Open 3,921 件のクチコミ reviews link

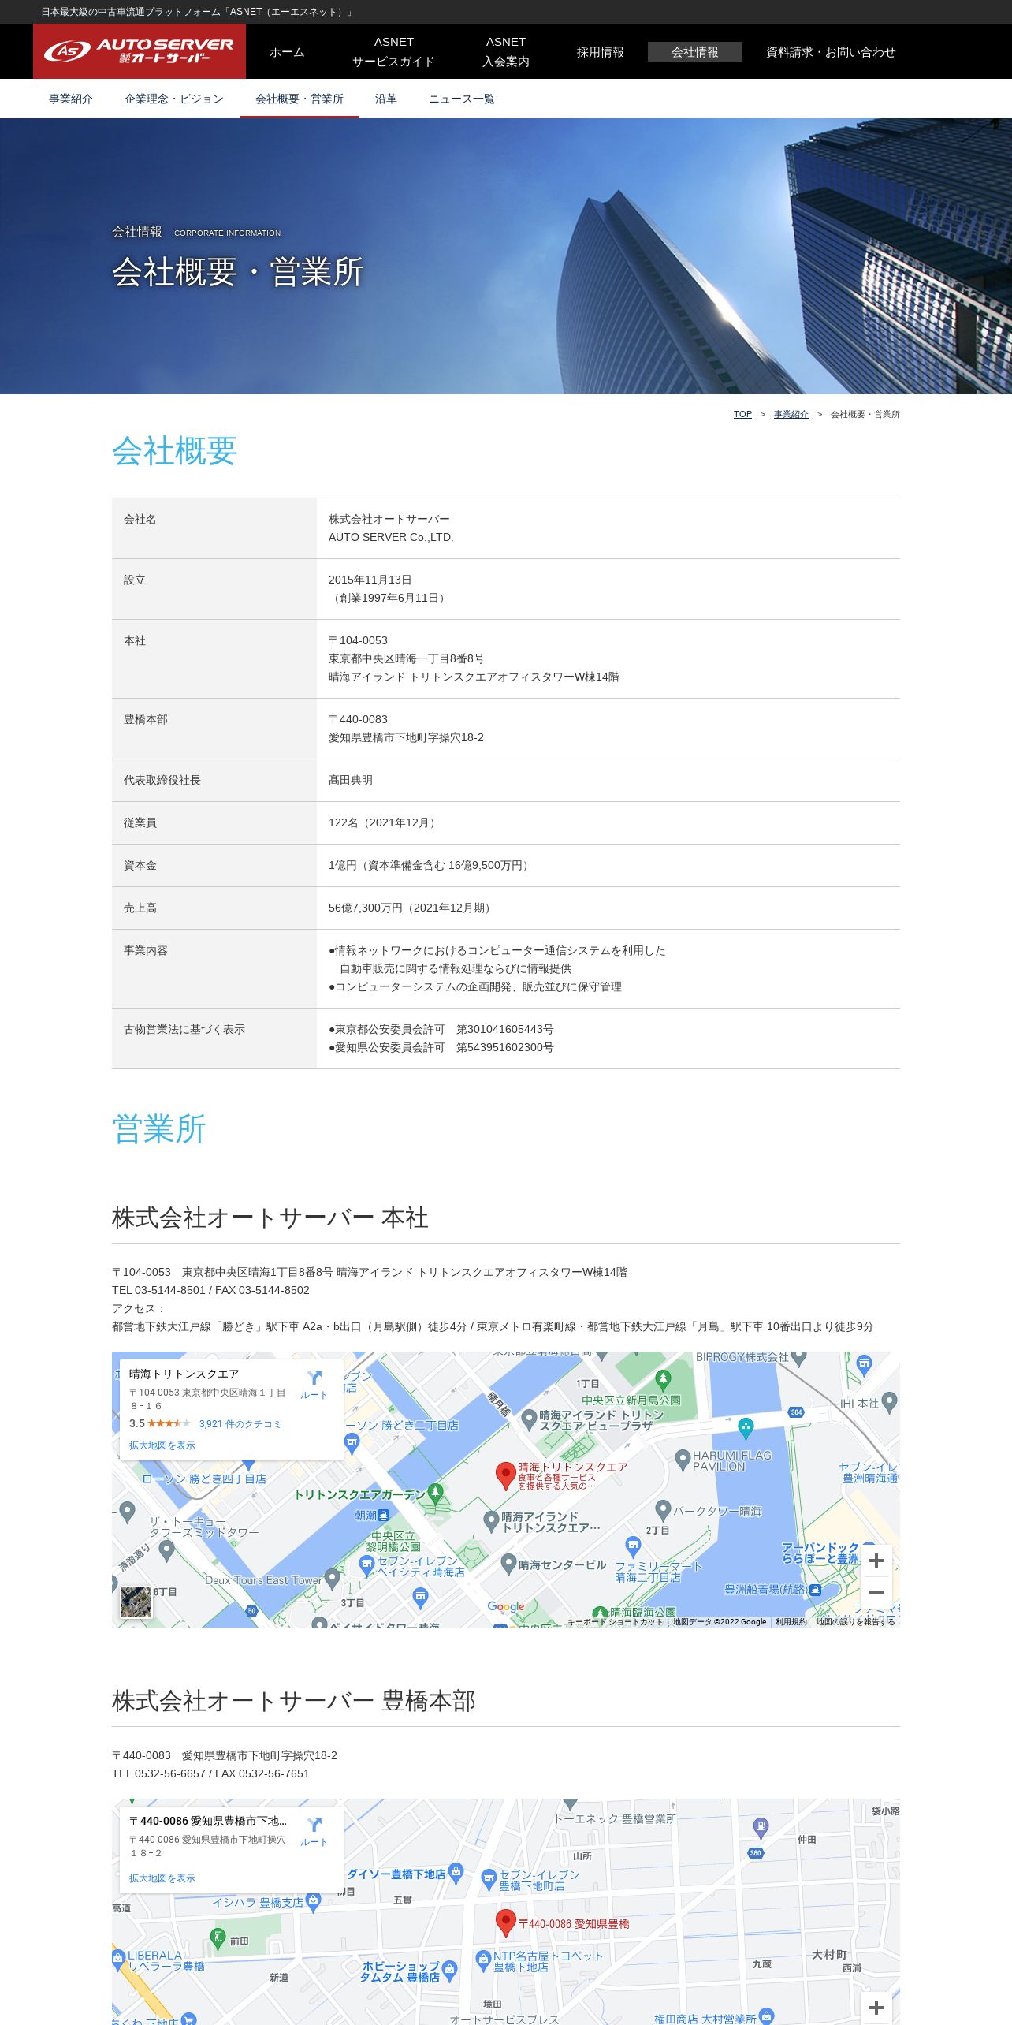[240, 1424]
